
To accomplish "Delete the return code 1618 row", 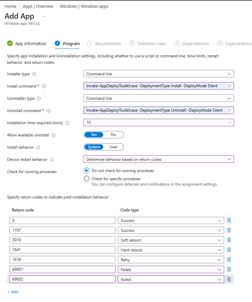I will (x=229, y=260).
